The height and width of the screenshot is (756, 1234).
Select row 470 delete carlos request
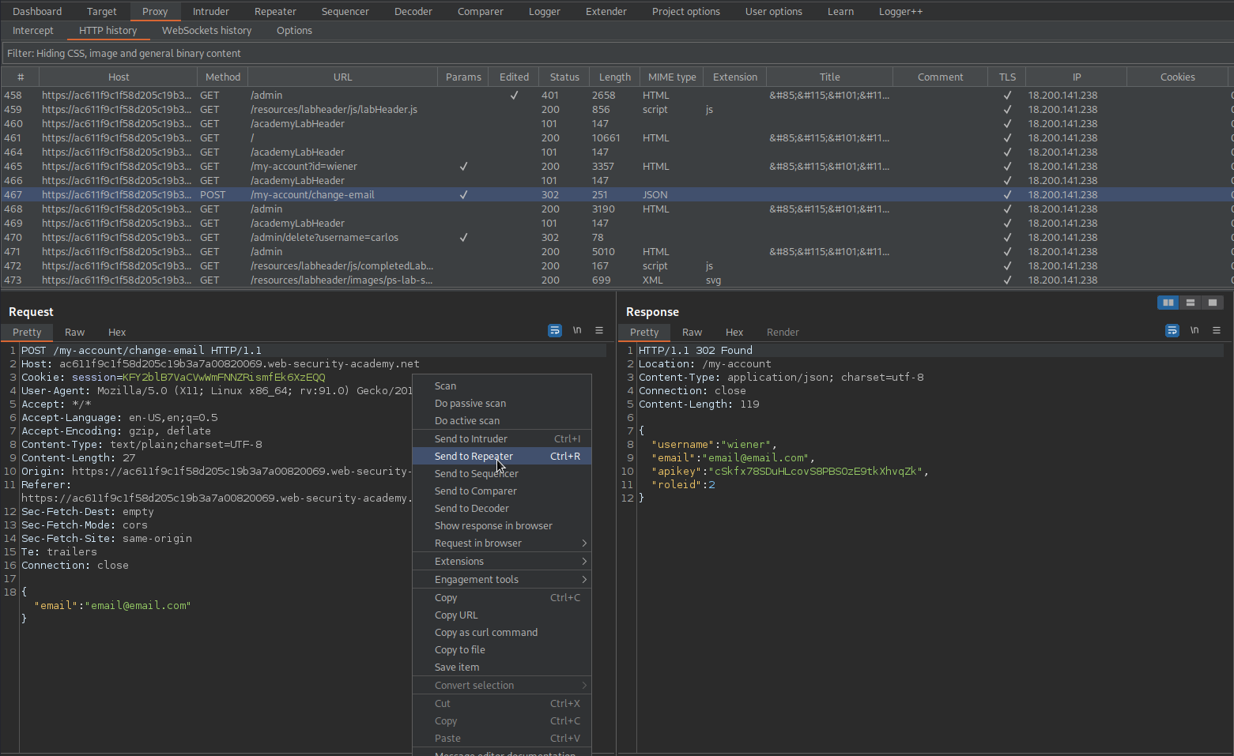tap(617, 238)
